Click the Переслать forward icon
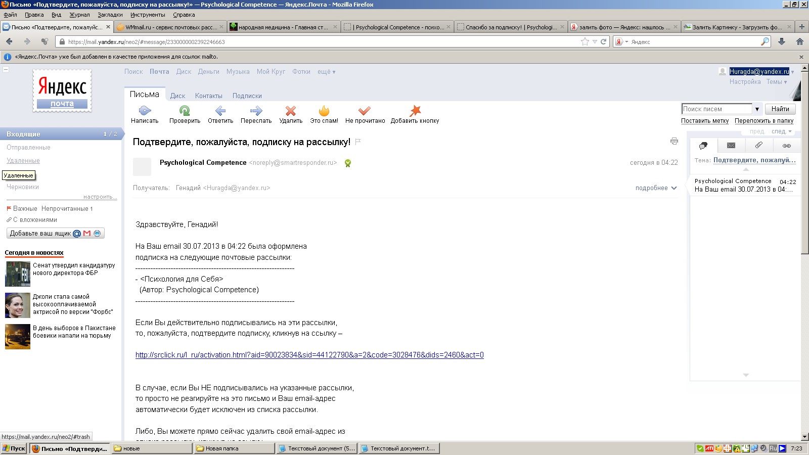The height and width of the screenshot is (455, 809). pos(256,111)
